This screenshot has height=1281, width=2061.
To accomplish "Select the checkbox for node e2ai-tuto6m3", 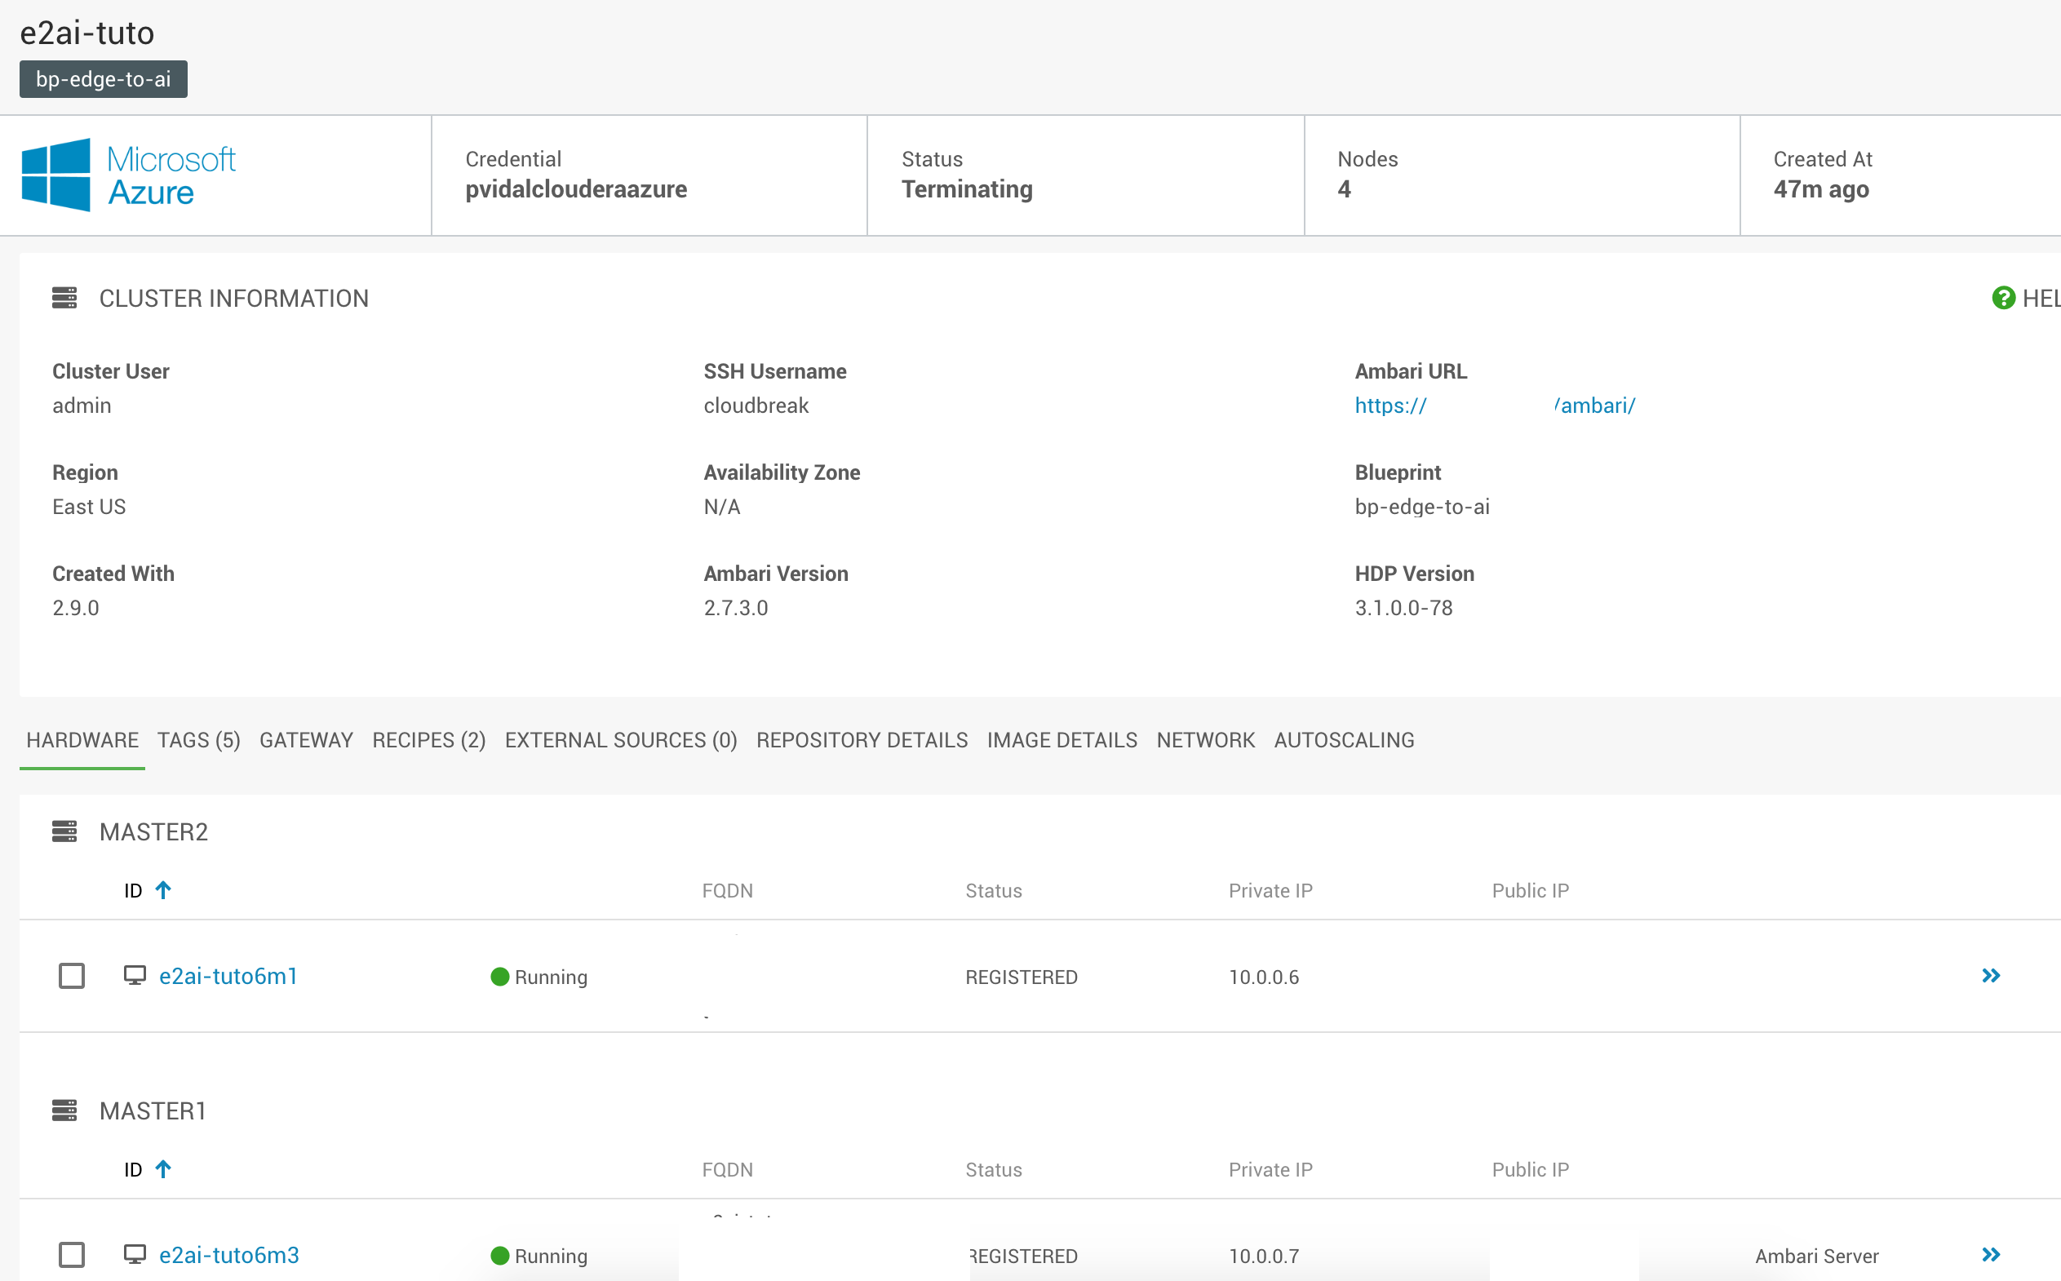I will [71, 1255].
